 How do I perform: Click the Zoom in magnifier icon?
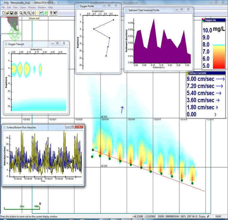[25, 13]
